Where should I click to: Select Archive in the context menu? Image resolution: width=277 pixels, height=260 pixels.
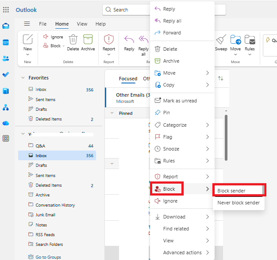(x=182, y=61)
